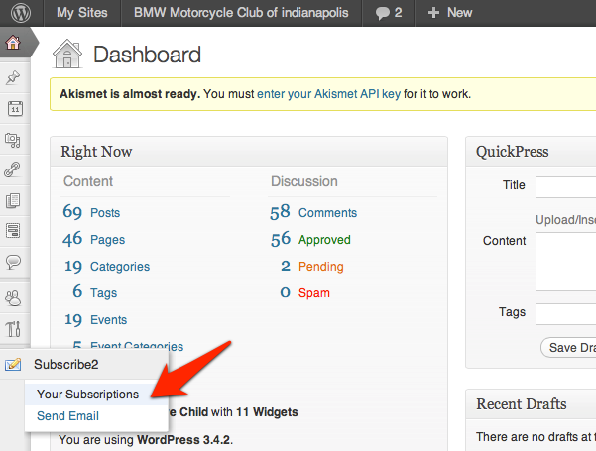Select Subscribe2 flyout menu header

[66, 364]
